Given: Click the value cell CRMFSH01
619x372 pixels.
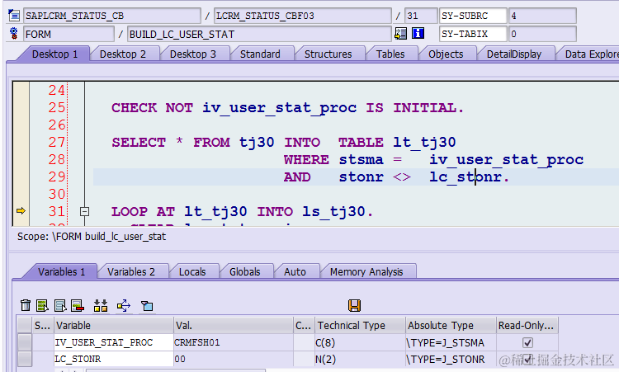Looking at the screenshot, I should pos(234,342).
